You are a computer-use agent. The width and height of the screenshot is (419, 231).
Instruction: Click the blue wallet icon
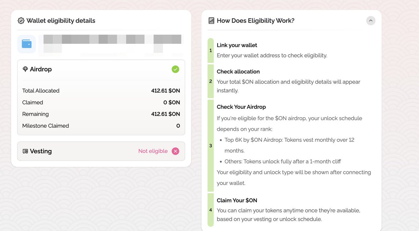pyautogui.click(x=27, y=44)
